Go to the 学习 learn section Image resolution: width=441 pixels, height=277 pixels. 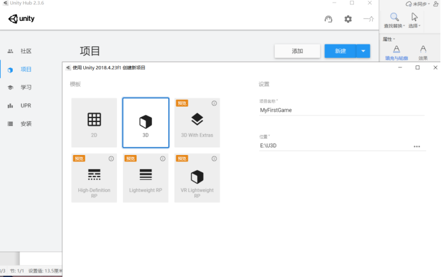coord(26,87)
